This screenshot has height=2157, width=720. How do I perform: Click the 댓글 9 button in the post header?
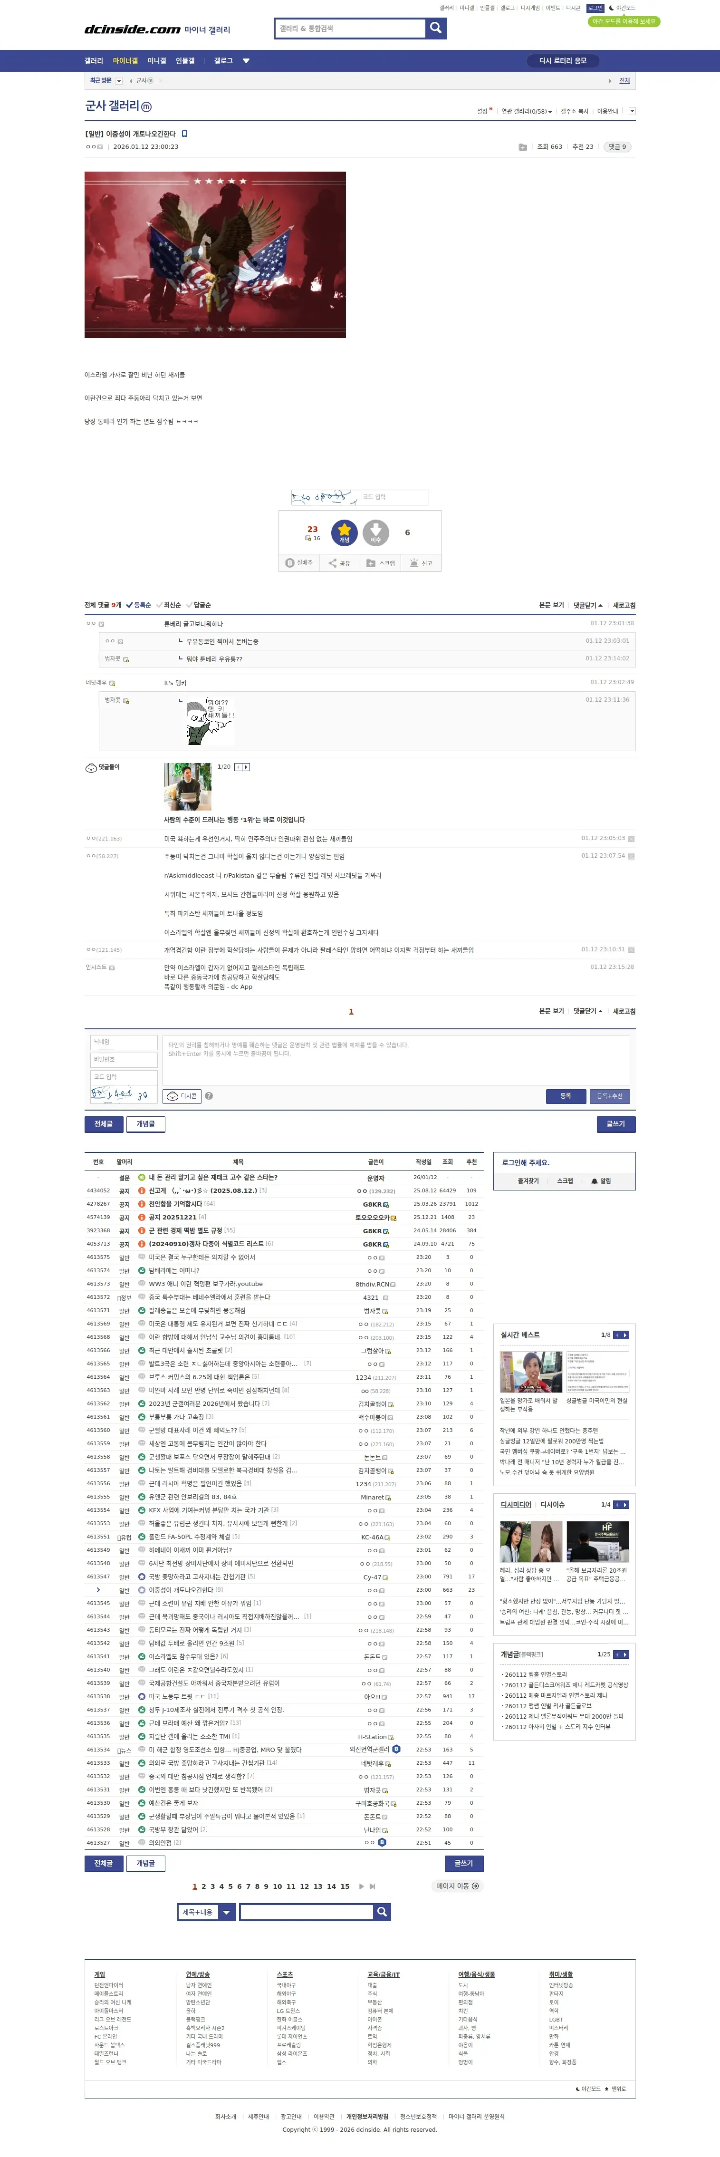[x=617, y=146]
